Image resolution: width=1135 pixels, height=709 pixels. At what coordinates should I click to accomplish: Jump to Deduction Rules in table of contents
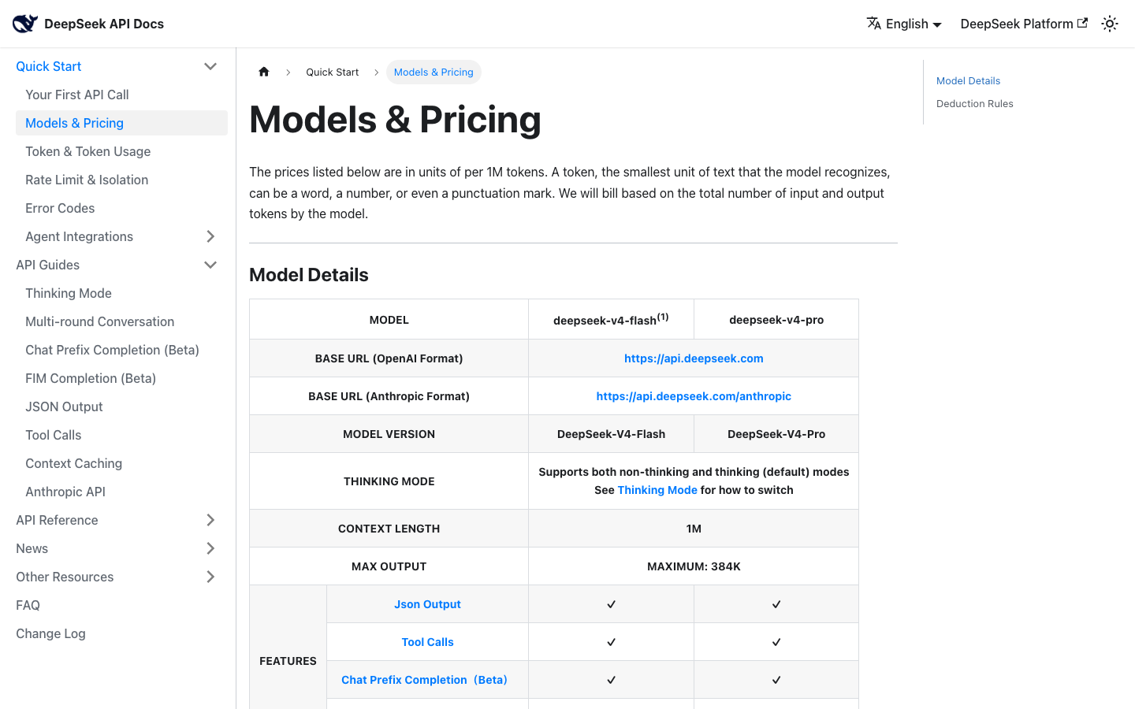pyautogui.click(x=975, y=103)
